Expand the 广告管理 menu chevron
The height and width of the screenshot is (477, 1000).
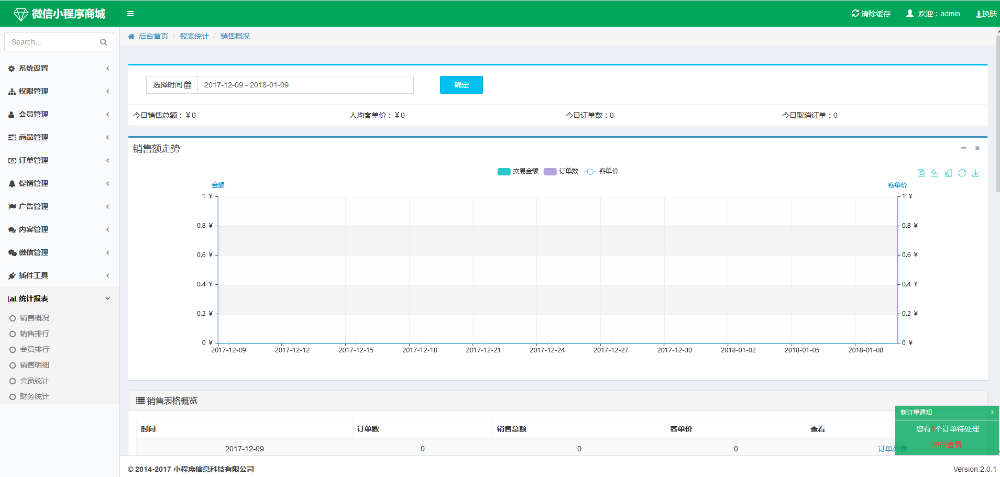point(108,206)
